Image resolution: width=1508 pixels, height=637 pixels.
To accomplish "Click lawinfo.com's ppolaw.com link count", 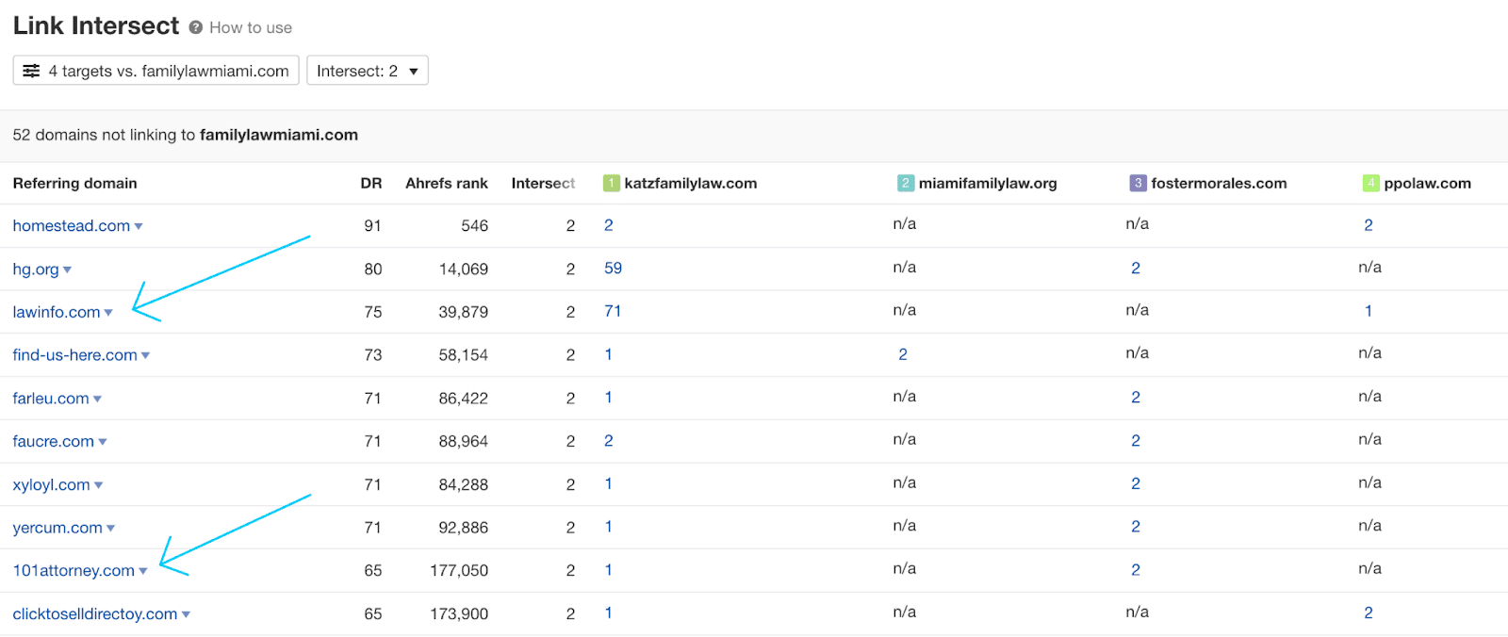I will tap(1369, 312).
